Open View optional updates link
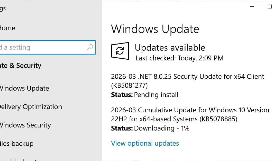This screenshot has height=161, width=275. (145, 143)
